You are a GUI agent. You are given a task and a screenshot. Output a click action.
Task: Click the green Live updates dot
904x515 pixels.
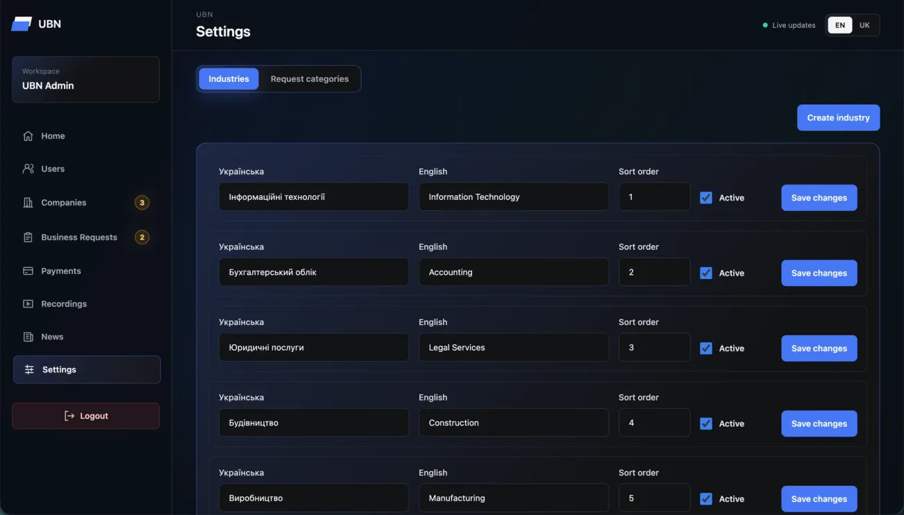click(765, 25)
